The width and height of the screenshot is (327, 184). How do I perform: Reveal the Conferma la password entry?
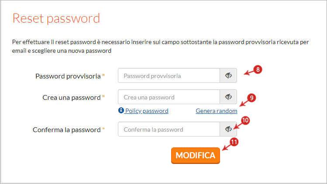coord(228,129)
